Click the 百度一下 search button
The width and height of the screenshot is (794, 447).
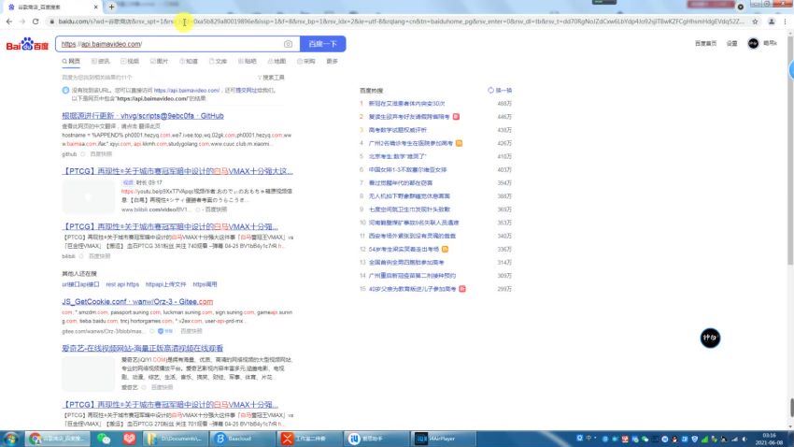(323, 44)
